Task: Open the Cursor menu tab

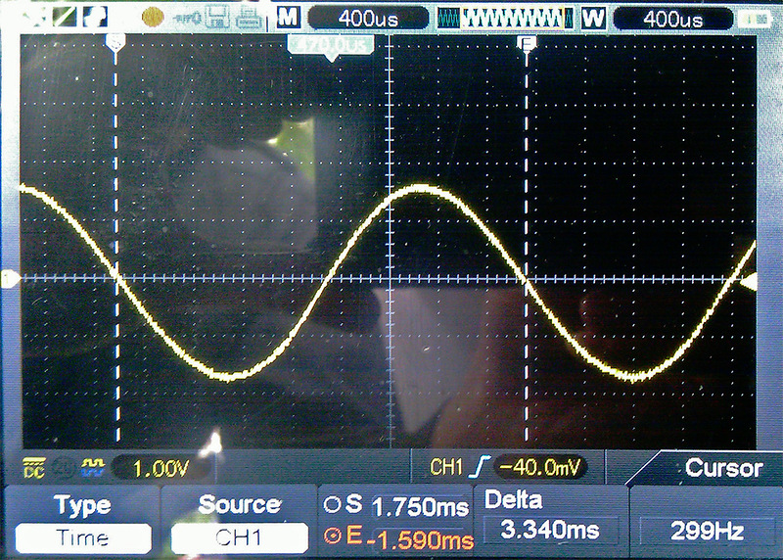Action: [x=723, y=468]
